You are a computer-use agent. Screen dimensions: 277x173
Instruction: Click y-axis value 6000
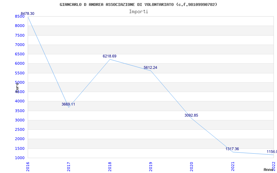(x=20, y=64)
